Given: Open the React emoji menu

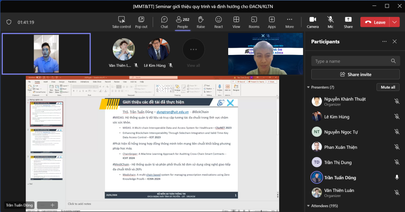Looking at the screenshot, I should [x=218, y=22].
